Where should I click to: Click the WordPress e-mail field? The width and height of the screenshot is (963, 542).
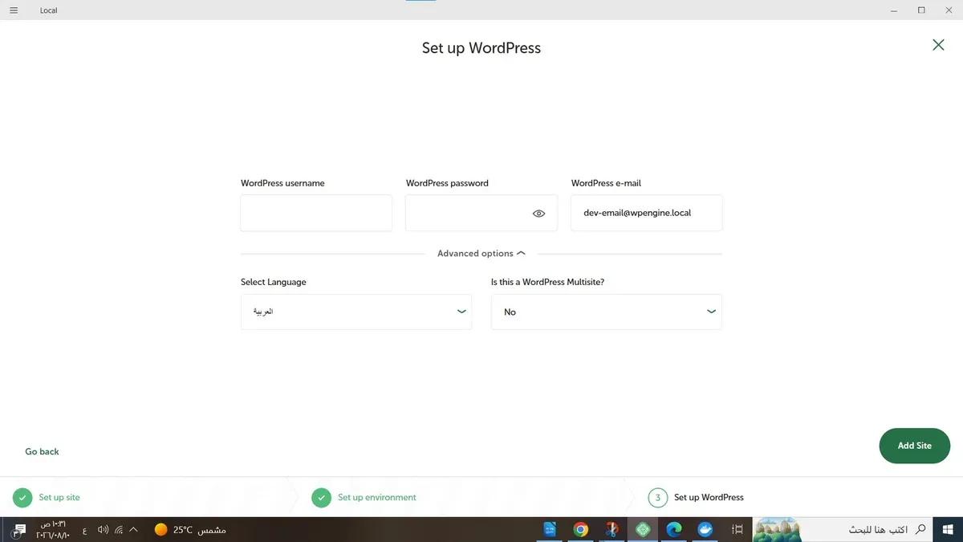647,213
